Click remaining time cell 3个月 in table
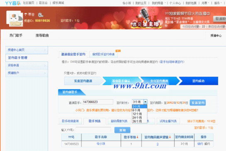Screen dimensions: 226x151 (x=184, y=144)
